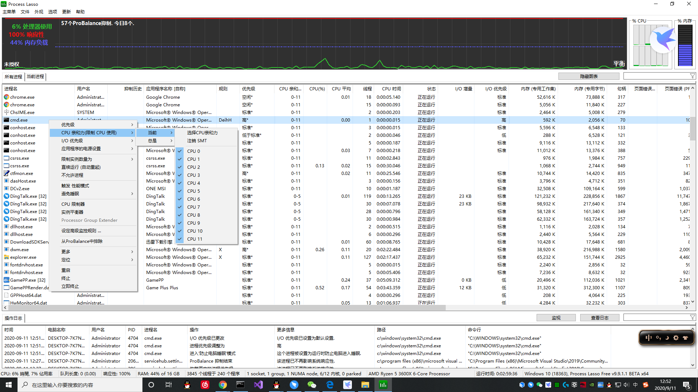Click the process filter input field

[656, 76]
